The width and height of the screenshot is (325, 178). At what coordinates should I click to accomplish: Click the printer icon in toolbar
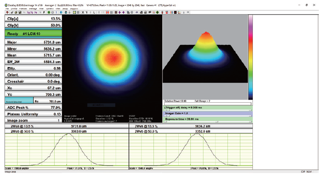click(146, 12)
